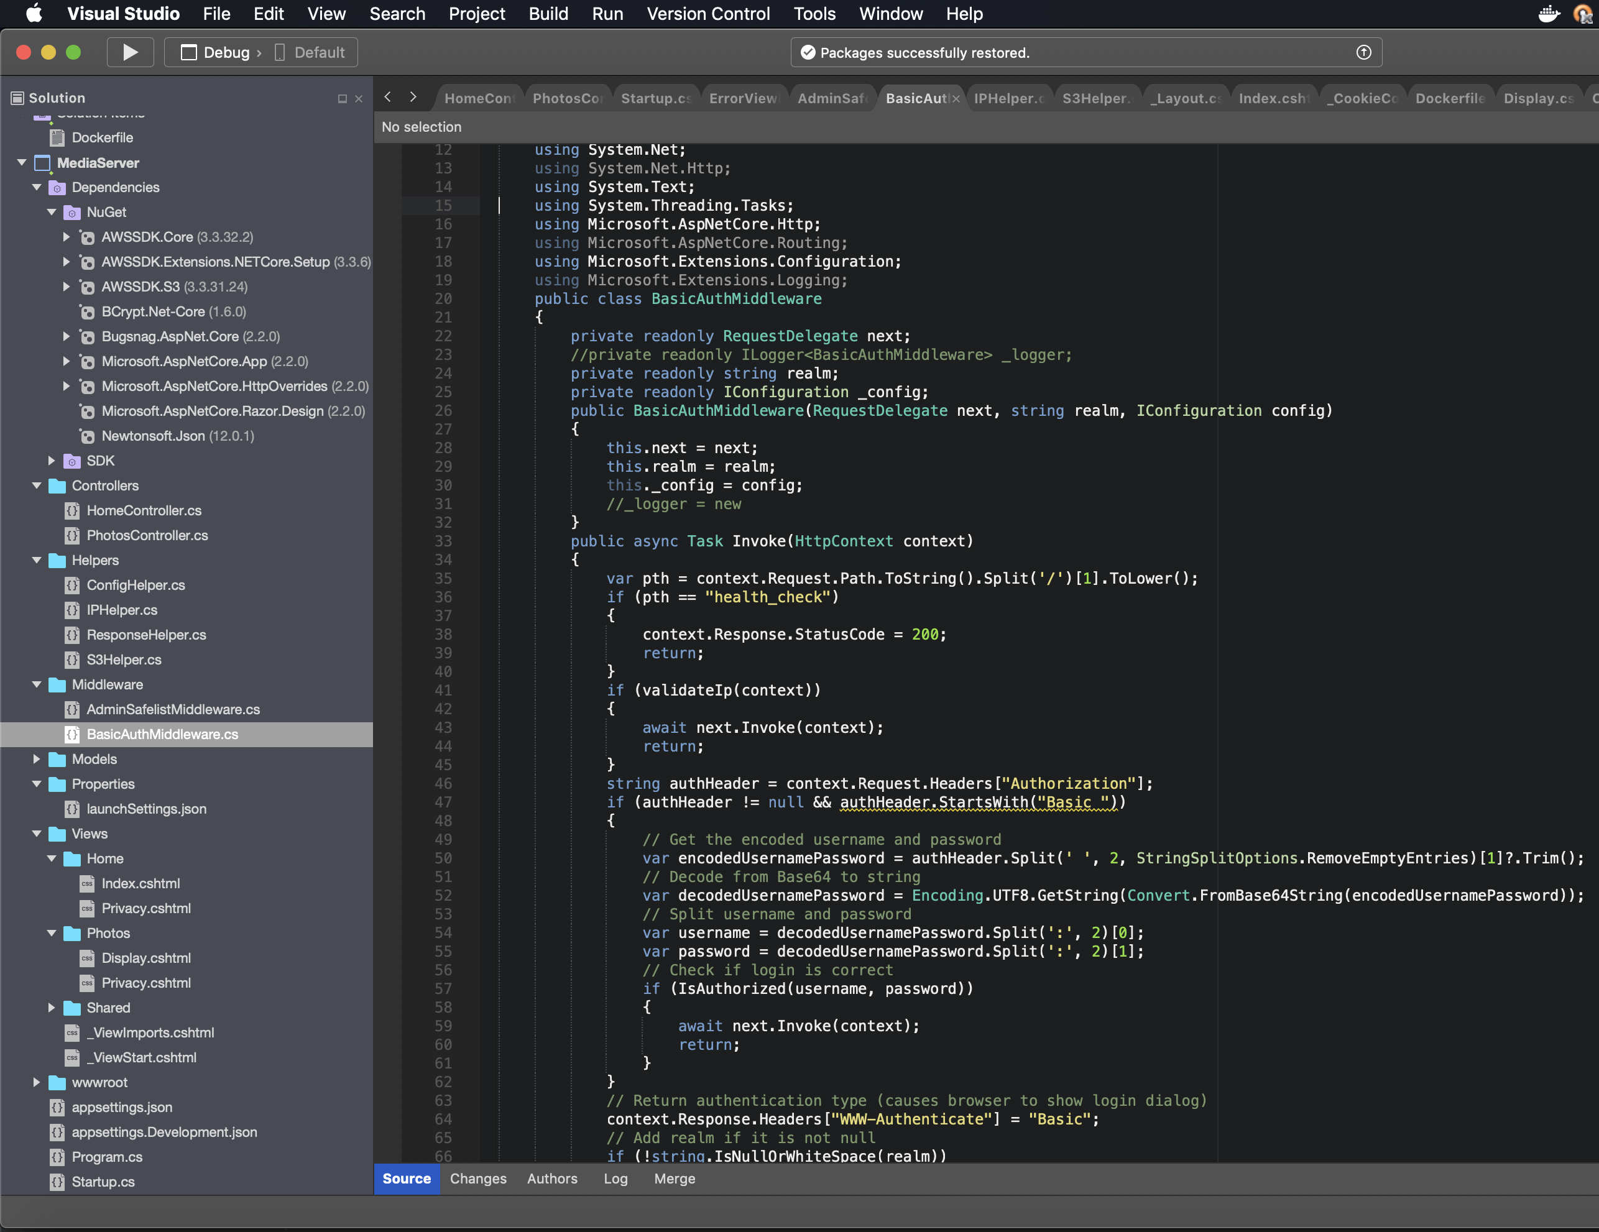1599x1232 pixels.
Task: Expand the Models folder
Action: click(37, 759)
